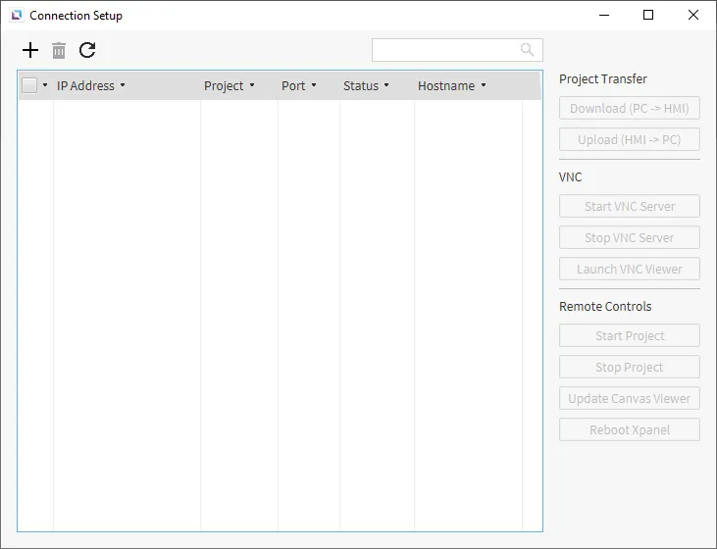Screen dimensions: 717x549
Task: Click the Connection Setup app icon
Action: click(16, 16)
